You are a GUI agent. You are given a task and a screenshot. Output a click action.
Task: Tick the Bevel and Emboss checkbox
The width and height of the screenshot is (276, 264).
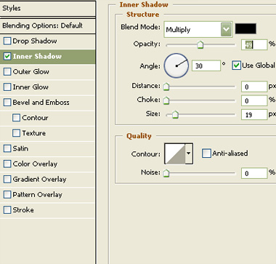(x=7, y=103)
